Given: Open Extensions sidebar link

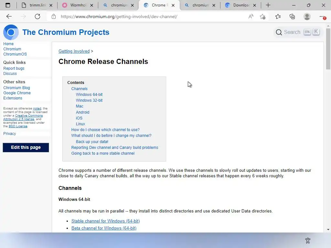Looking at the screenshot, I should [13, 98].
